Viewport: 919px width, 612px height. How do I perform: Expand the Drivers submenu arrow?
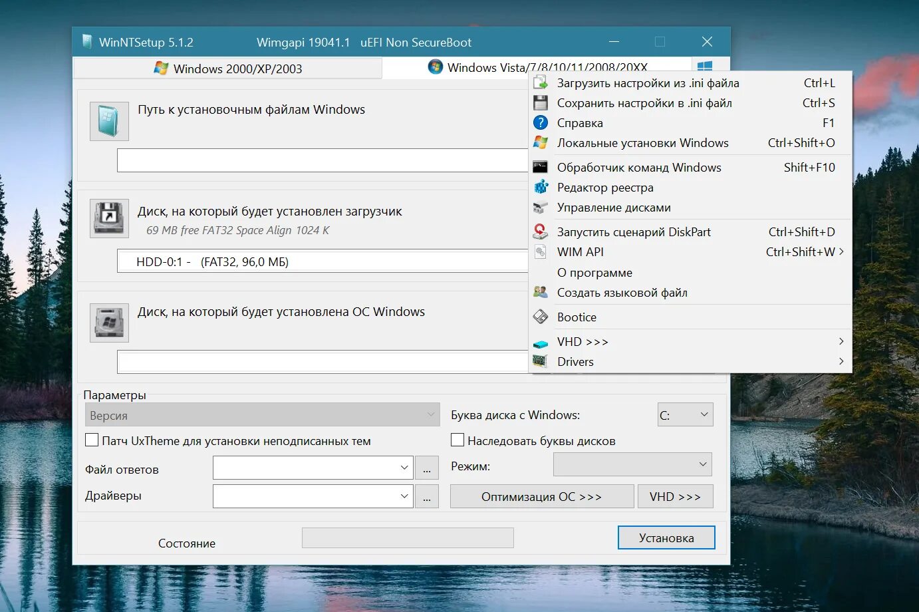coord(841,361)
